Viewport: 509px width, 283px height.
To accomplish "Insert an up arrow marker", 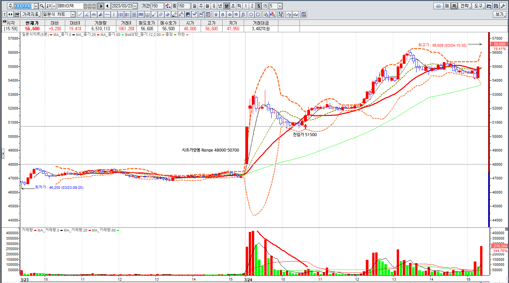I will [216, 14].
